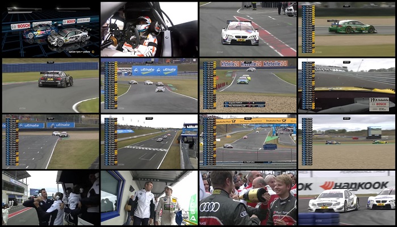Click the Bosch speed overlay in onboard frame

click(379, 103)
